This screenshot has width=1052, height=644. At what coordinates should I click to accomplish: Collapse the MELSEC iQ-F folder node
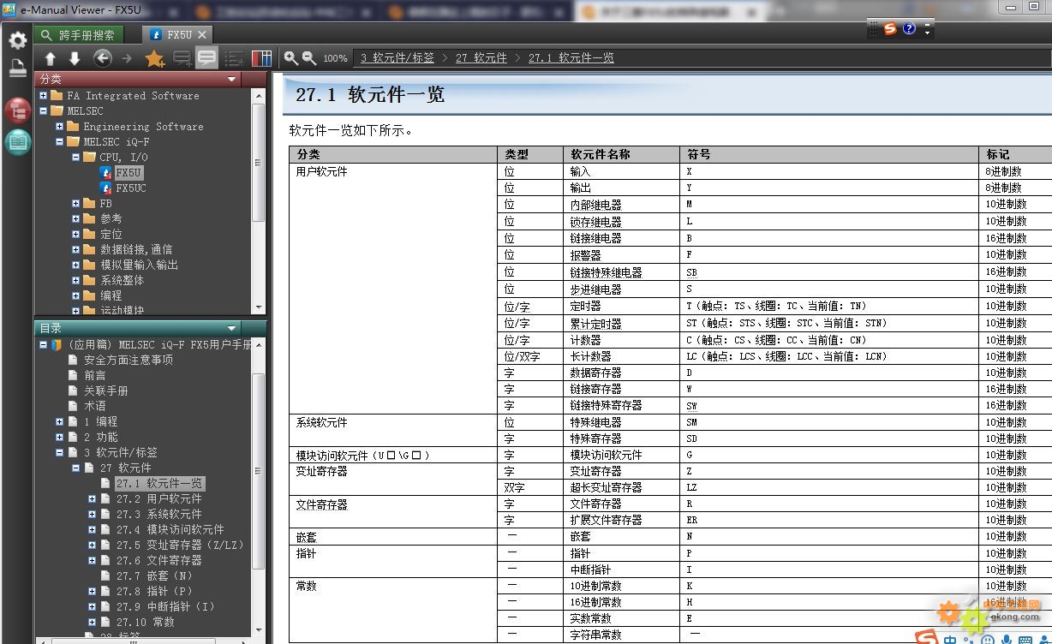pos(59,141)
